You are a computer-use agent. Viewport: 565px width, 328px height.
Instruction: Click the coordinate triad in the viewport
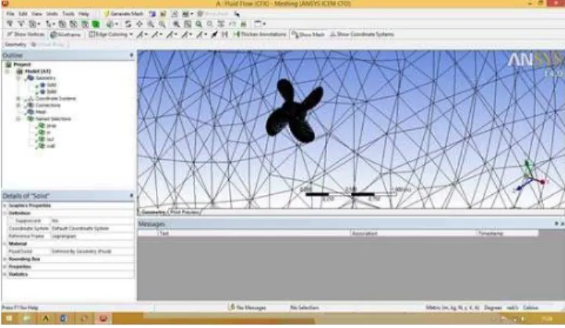coord(530,175)
